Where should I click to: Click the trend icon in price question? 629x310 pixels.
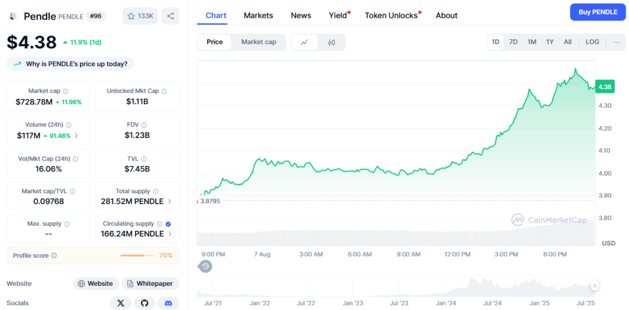coord(17,64)
